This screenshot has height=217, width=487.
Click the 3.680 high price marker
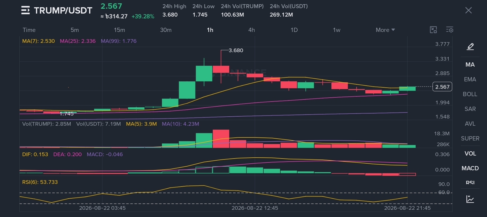[x=236, y=50]
